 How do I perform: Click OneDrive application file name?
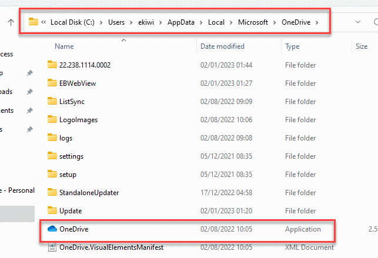(73, 229)
